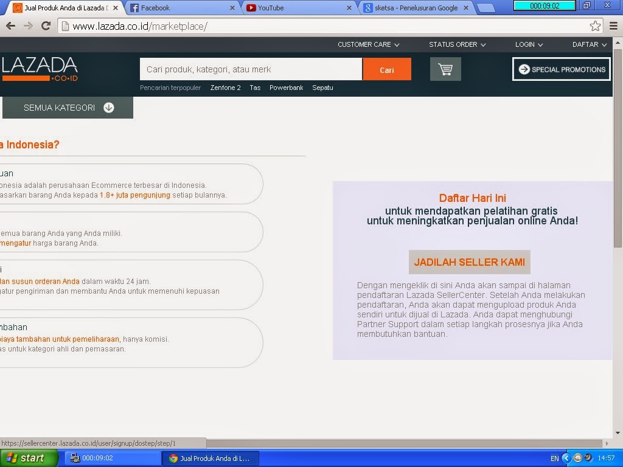Switch to the sketsa - Penelusuran Google tab
Screen dimensions: 623x467
tap(415, 8)
